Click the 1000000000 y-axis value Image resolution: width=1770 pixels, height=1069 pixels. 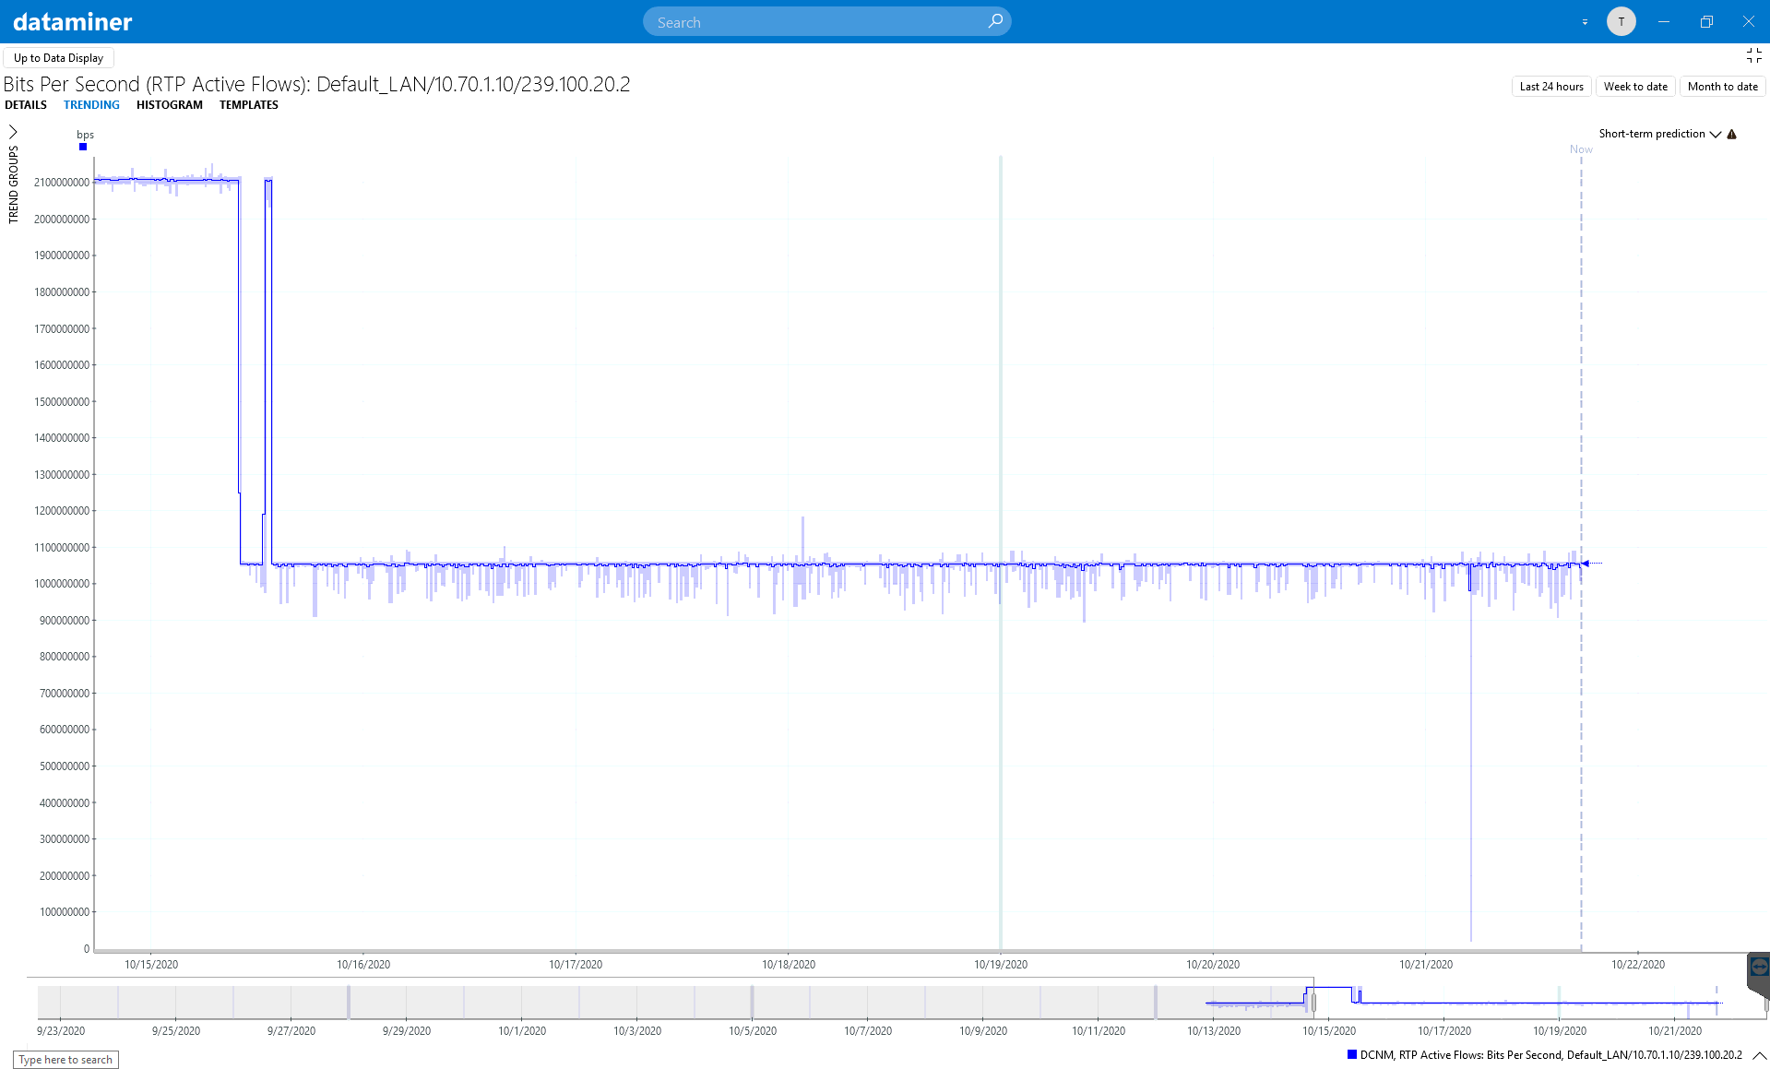[62, 584]
